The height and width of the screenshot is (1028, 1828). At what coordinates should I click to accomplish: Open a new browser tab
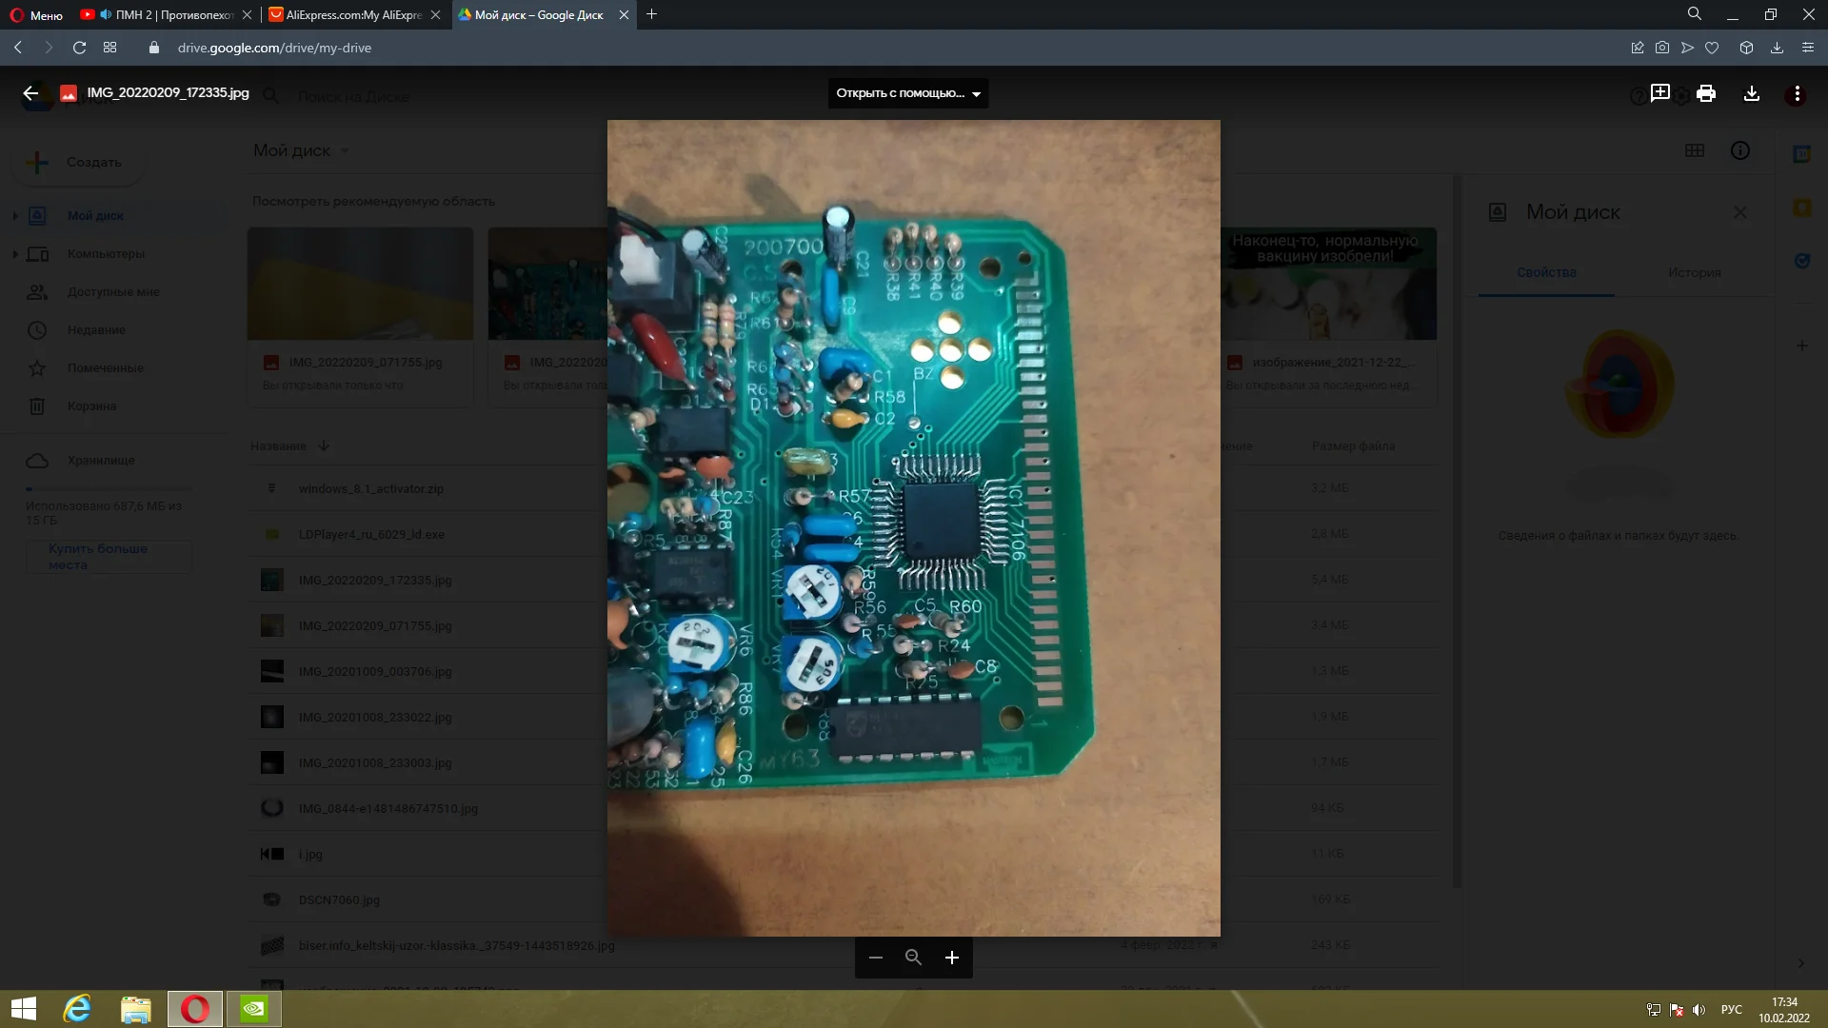651,14
